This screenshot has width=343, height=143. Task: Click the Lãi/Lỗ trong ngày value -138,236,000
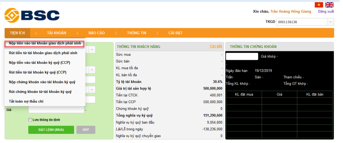(212, 129)
